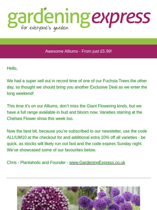Screen dimensions: 157x210
Task: Visit the www.GardeningExpress.co.uk link
Action: pos(97,163)
